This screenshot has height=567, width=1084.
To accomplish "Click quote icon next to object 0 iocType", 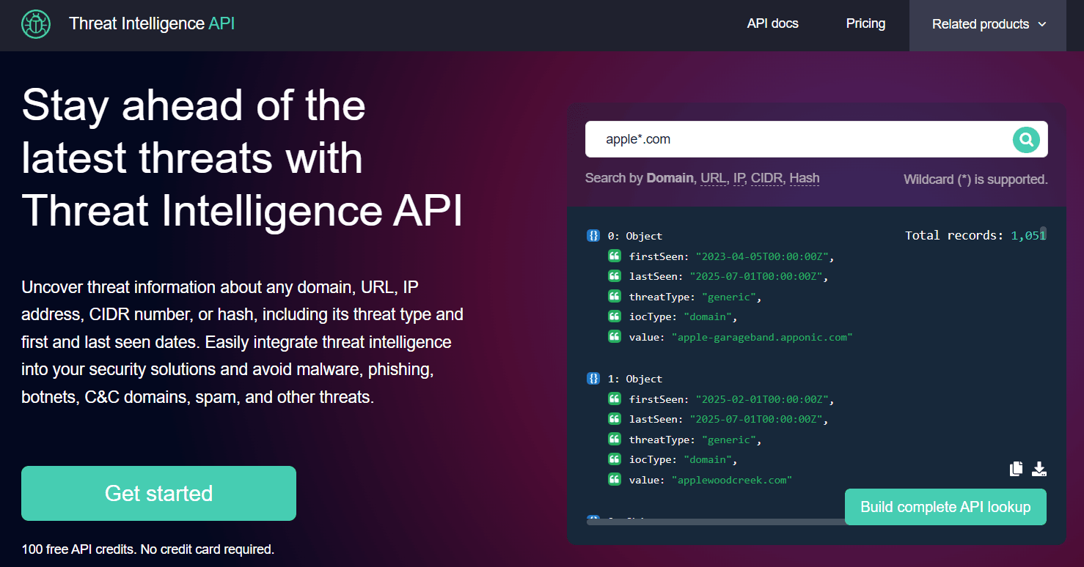I will (x=615, y=316).
